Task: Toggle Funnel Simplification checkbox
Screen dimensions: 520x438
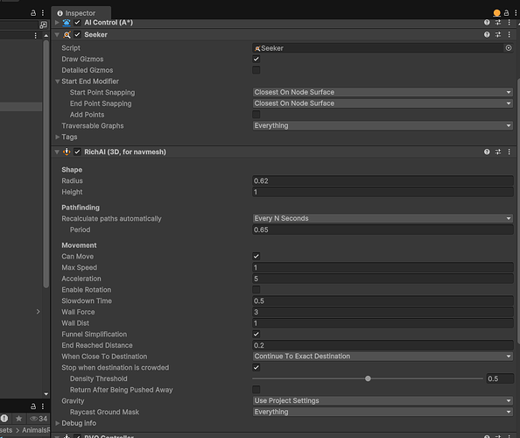Action: (x=256, y=334)
